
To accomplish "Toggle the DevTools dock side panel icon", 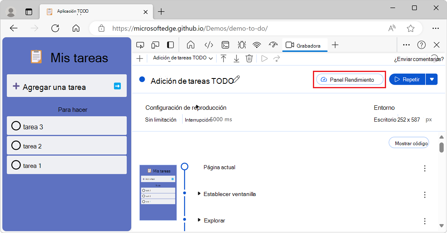I will tap(170, 45).
